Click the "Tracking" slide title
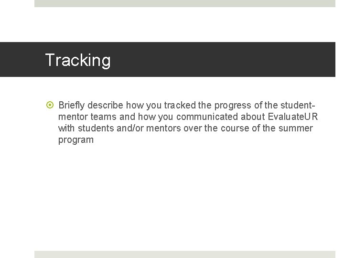Screen dimensions: 344x258 [78, 60]
